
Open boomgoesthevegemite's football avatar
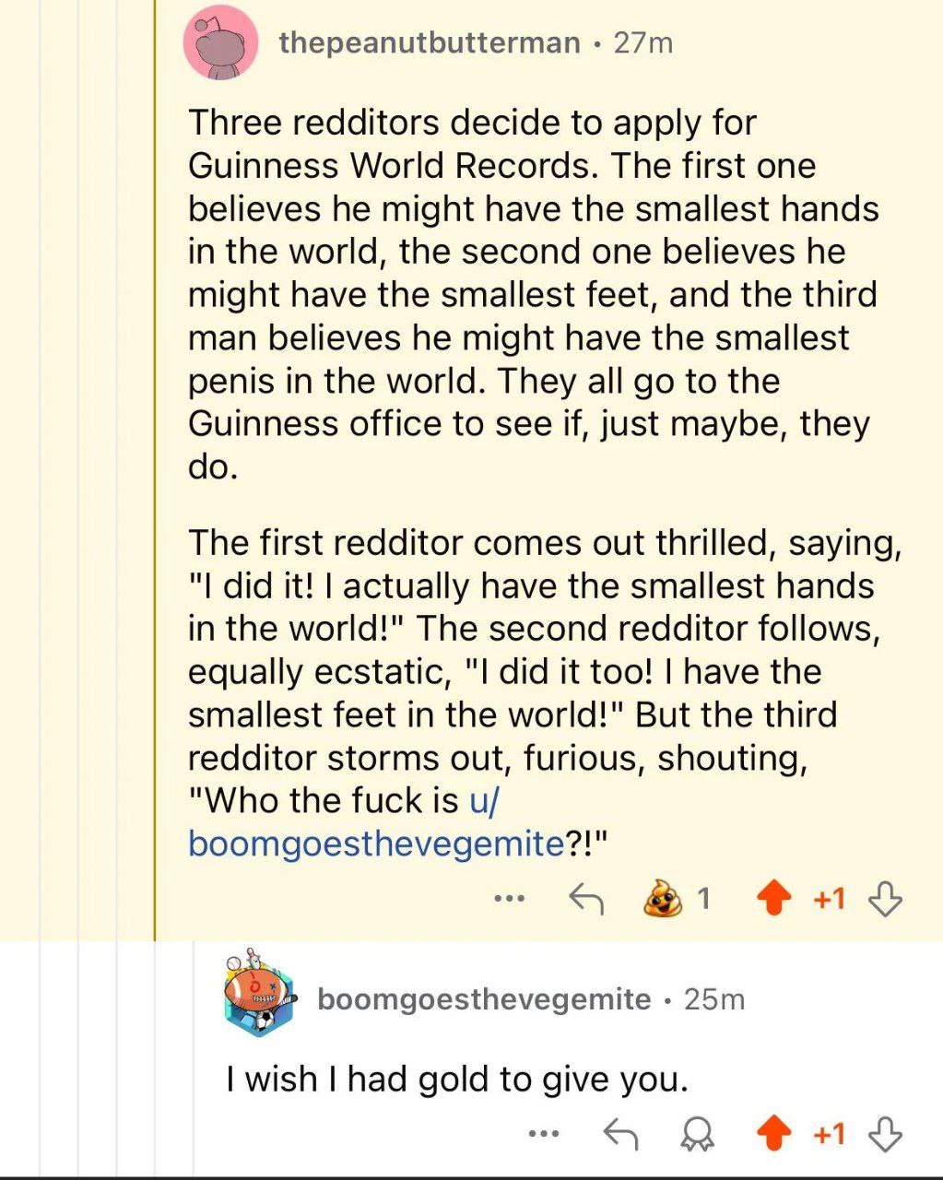tap(258, 997)
